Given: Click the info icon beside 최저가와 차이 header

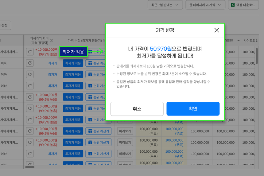Looking at the screenshot, I should point(52,41).
